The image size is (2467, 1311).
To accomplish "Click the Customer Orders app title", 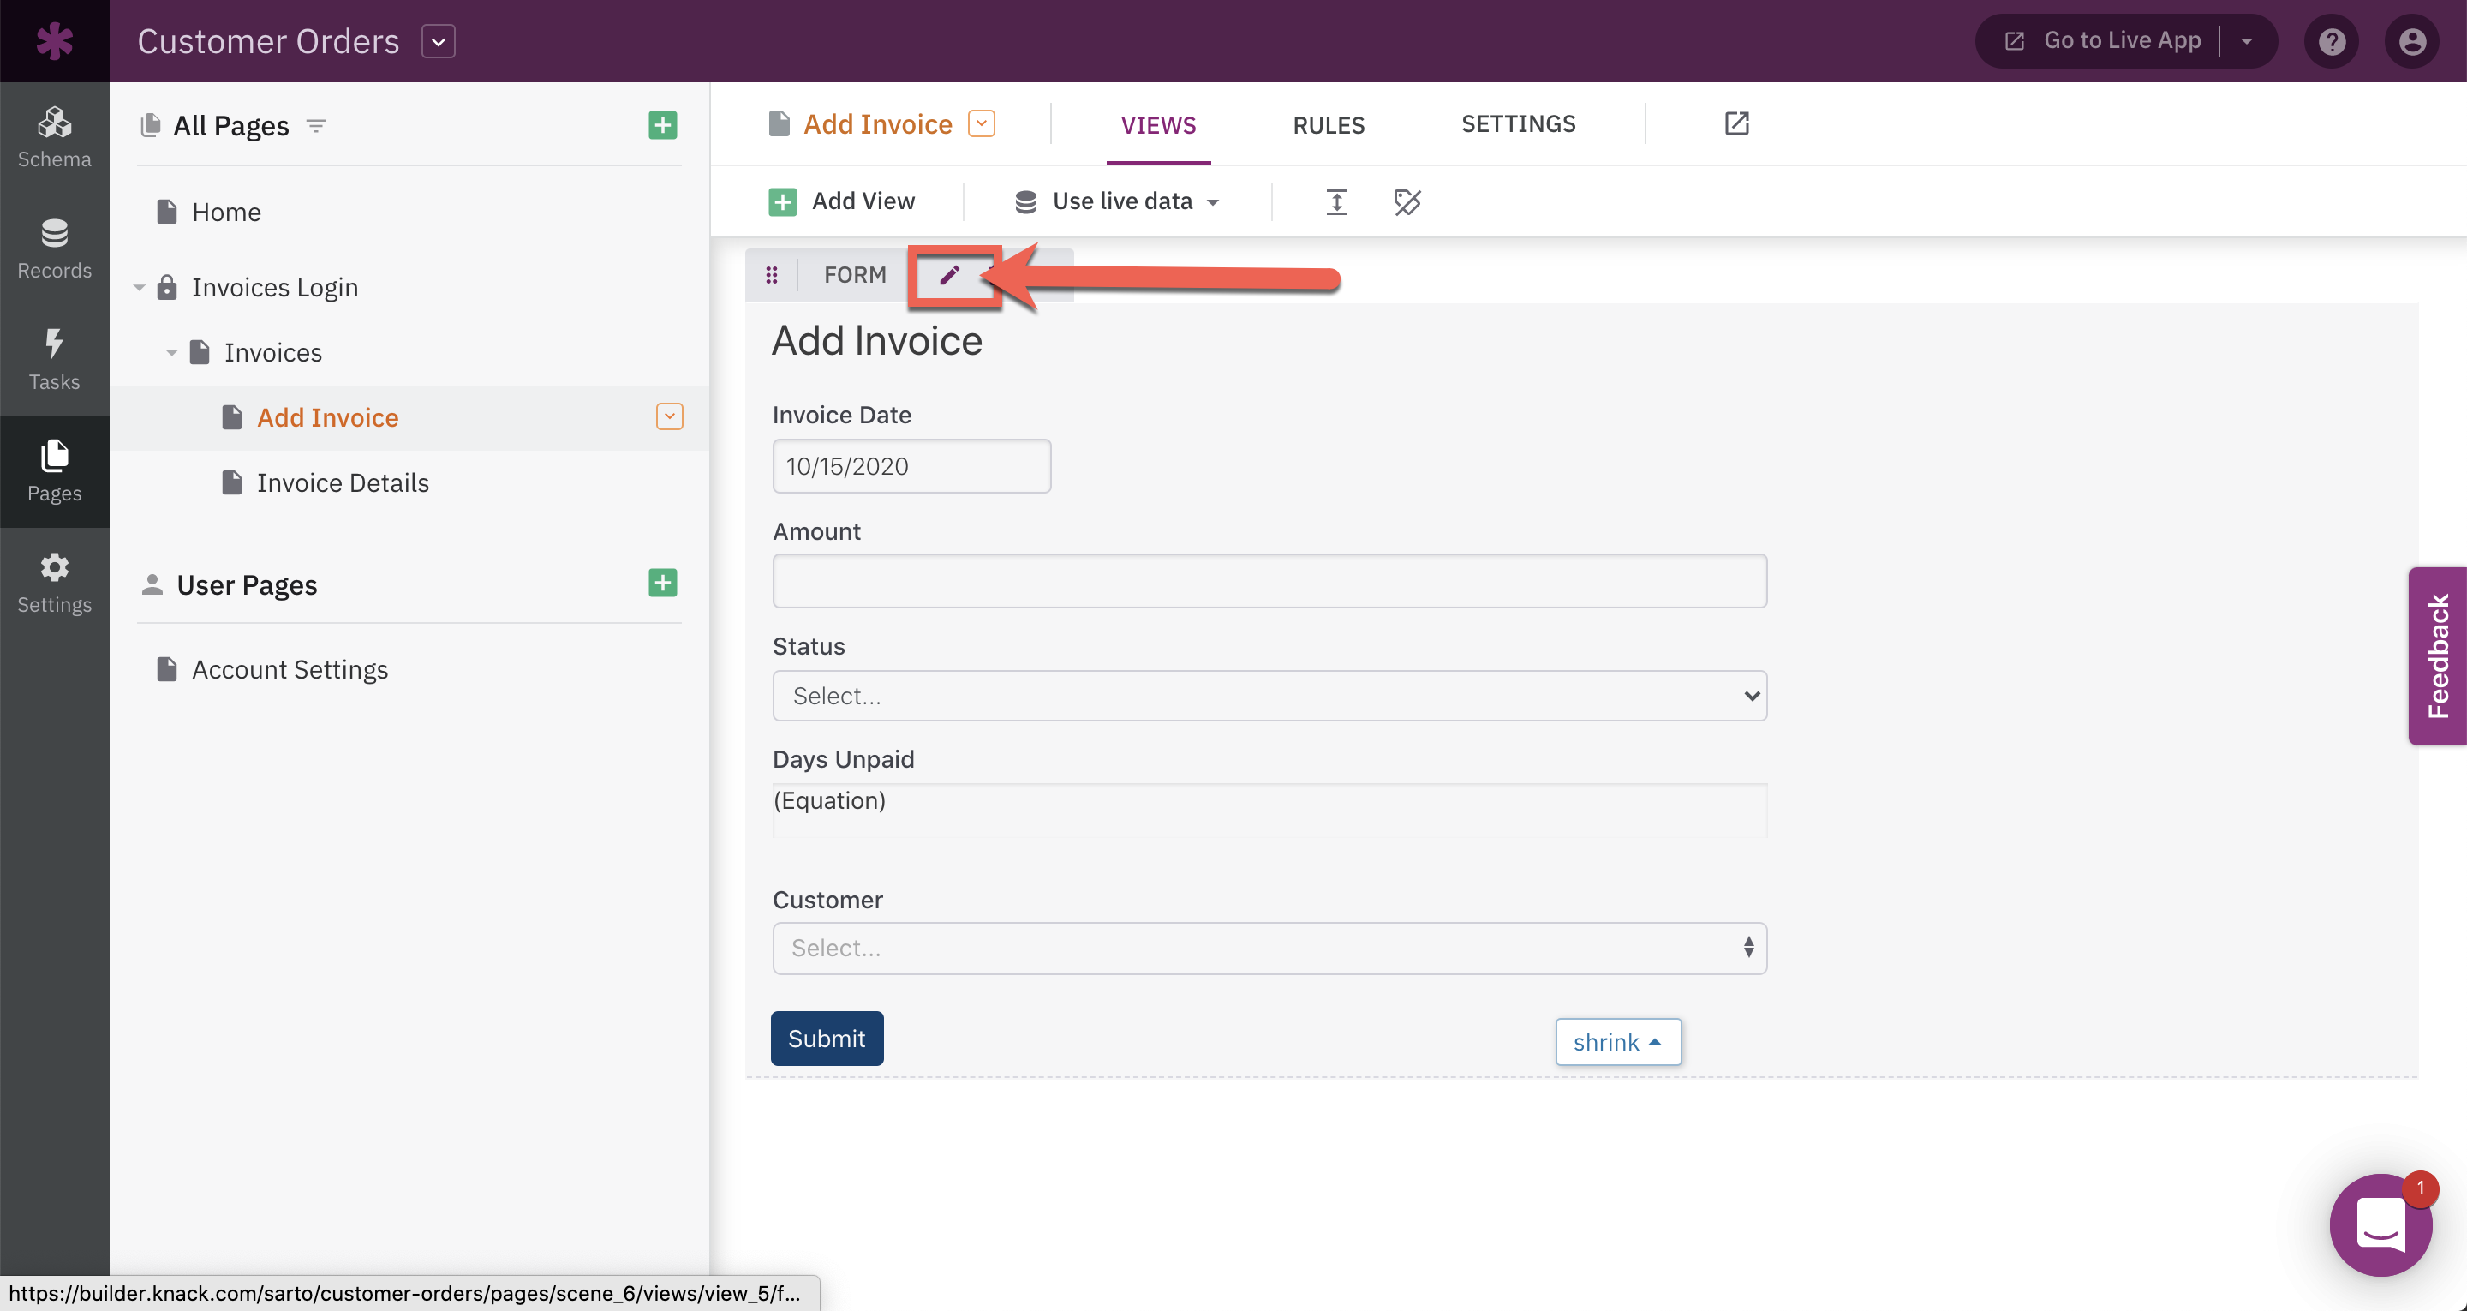I will (x=268, y=41).
